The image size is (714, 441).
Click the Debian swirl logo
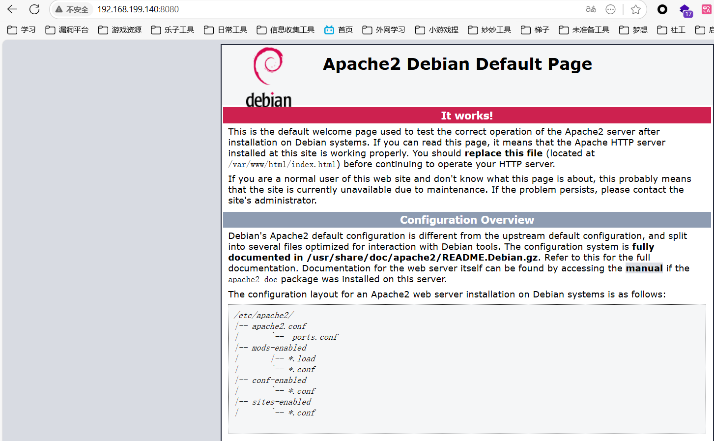[268, 77]
